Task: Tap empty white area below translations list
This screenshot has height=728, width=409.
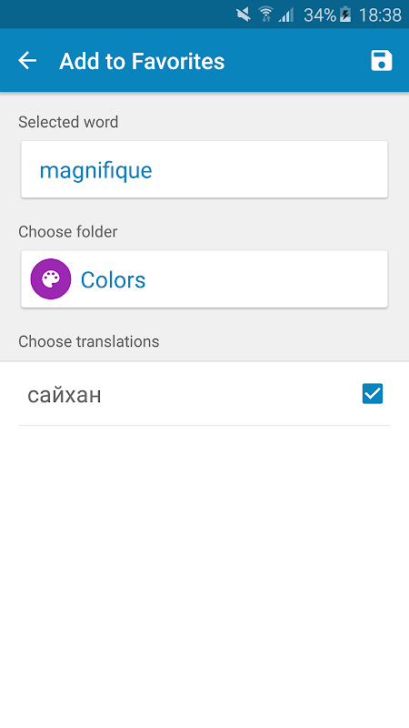Action: [204, 576]
